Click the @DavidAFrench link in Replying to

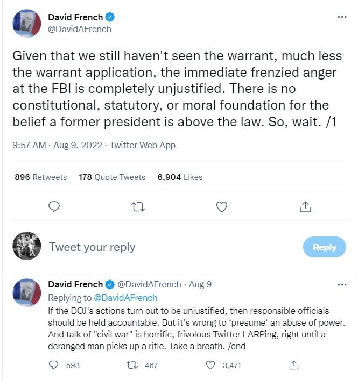125,298
